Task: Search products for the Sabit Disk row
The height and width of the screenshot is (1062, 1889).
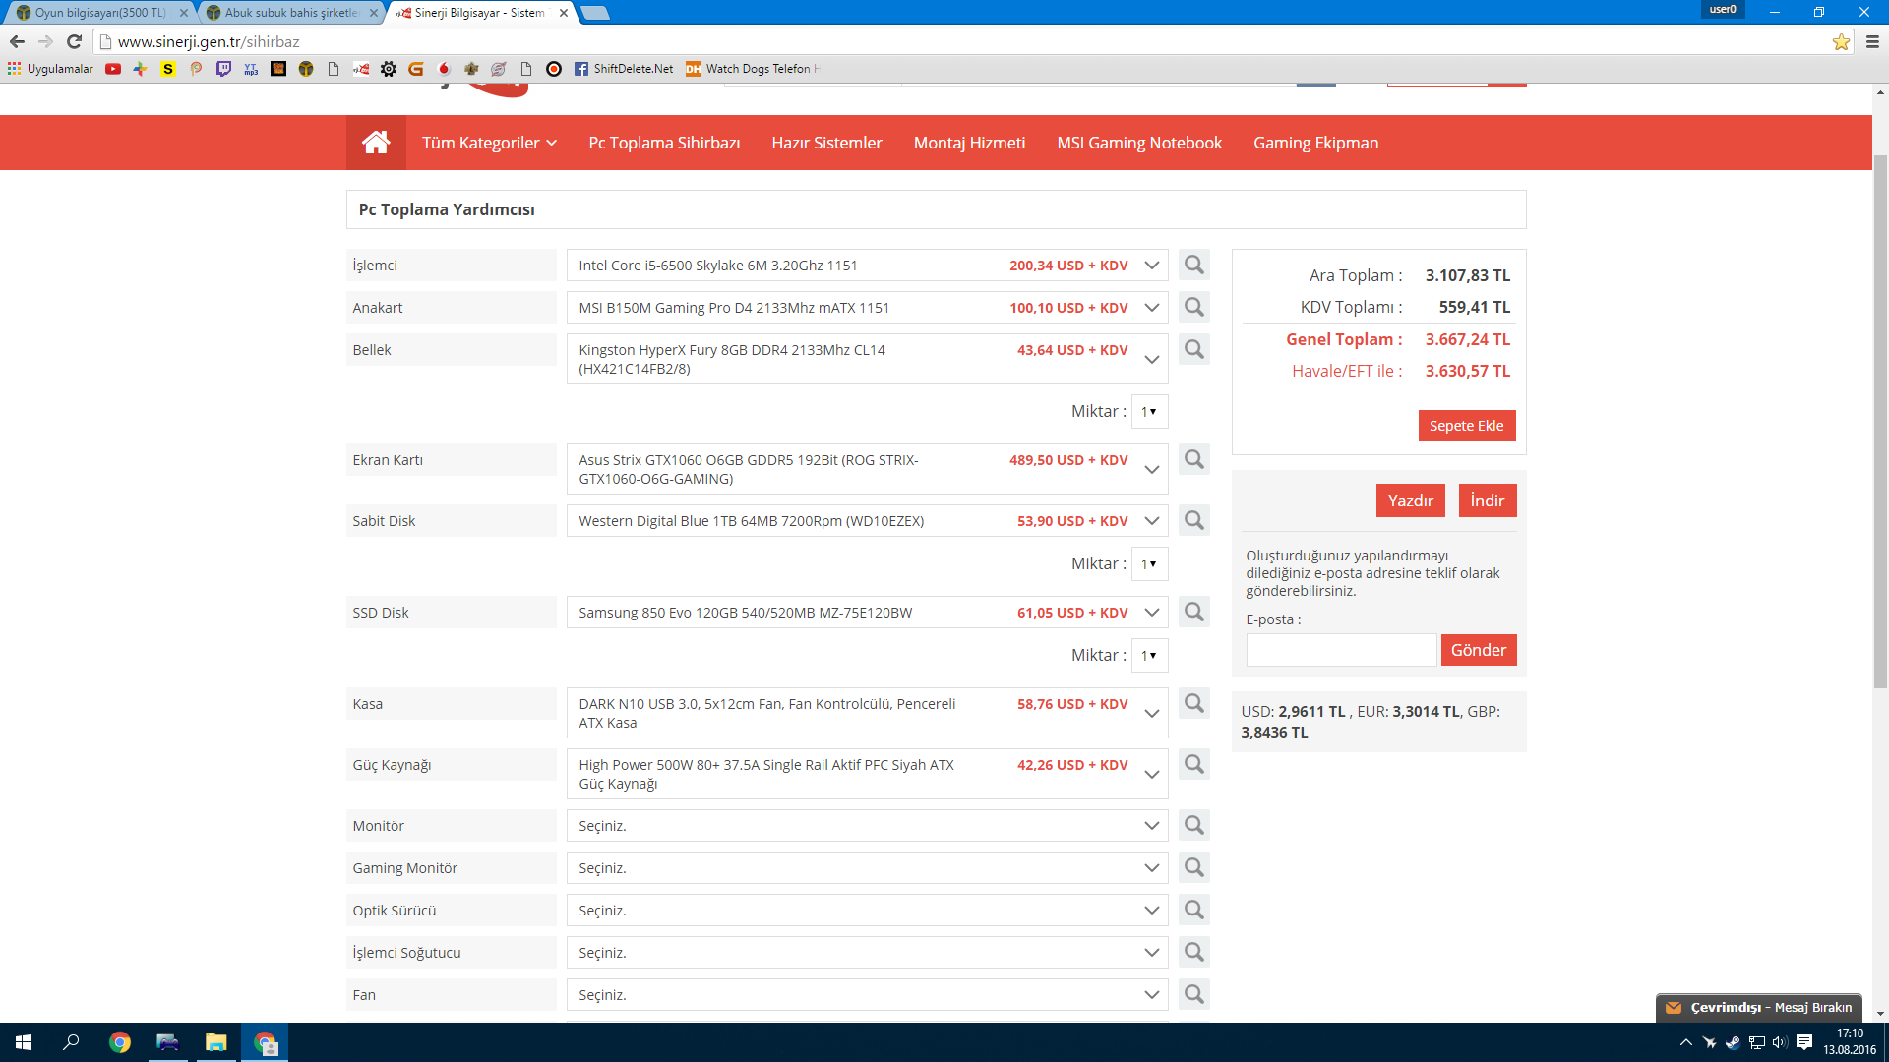Action: (x=1194, y=520)
